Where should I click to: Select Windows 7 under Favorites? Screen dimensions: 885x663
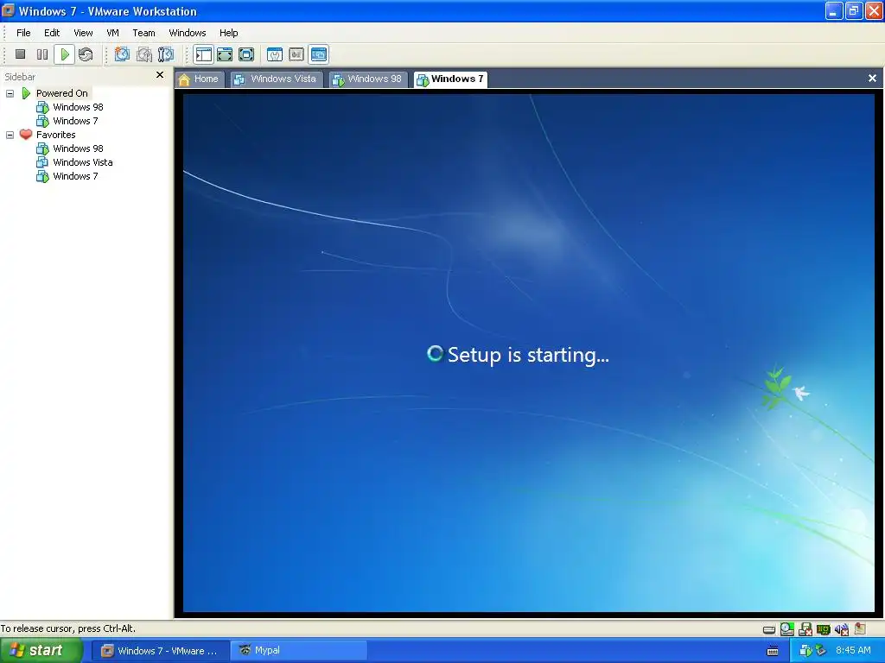click(75, 176)
